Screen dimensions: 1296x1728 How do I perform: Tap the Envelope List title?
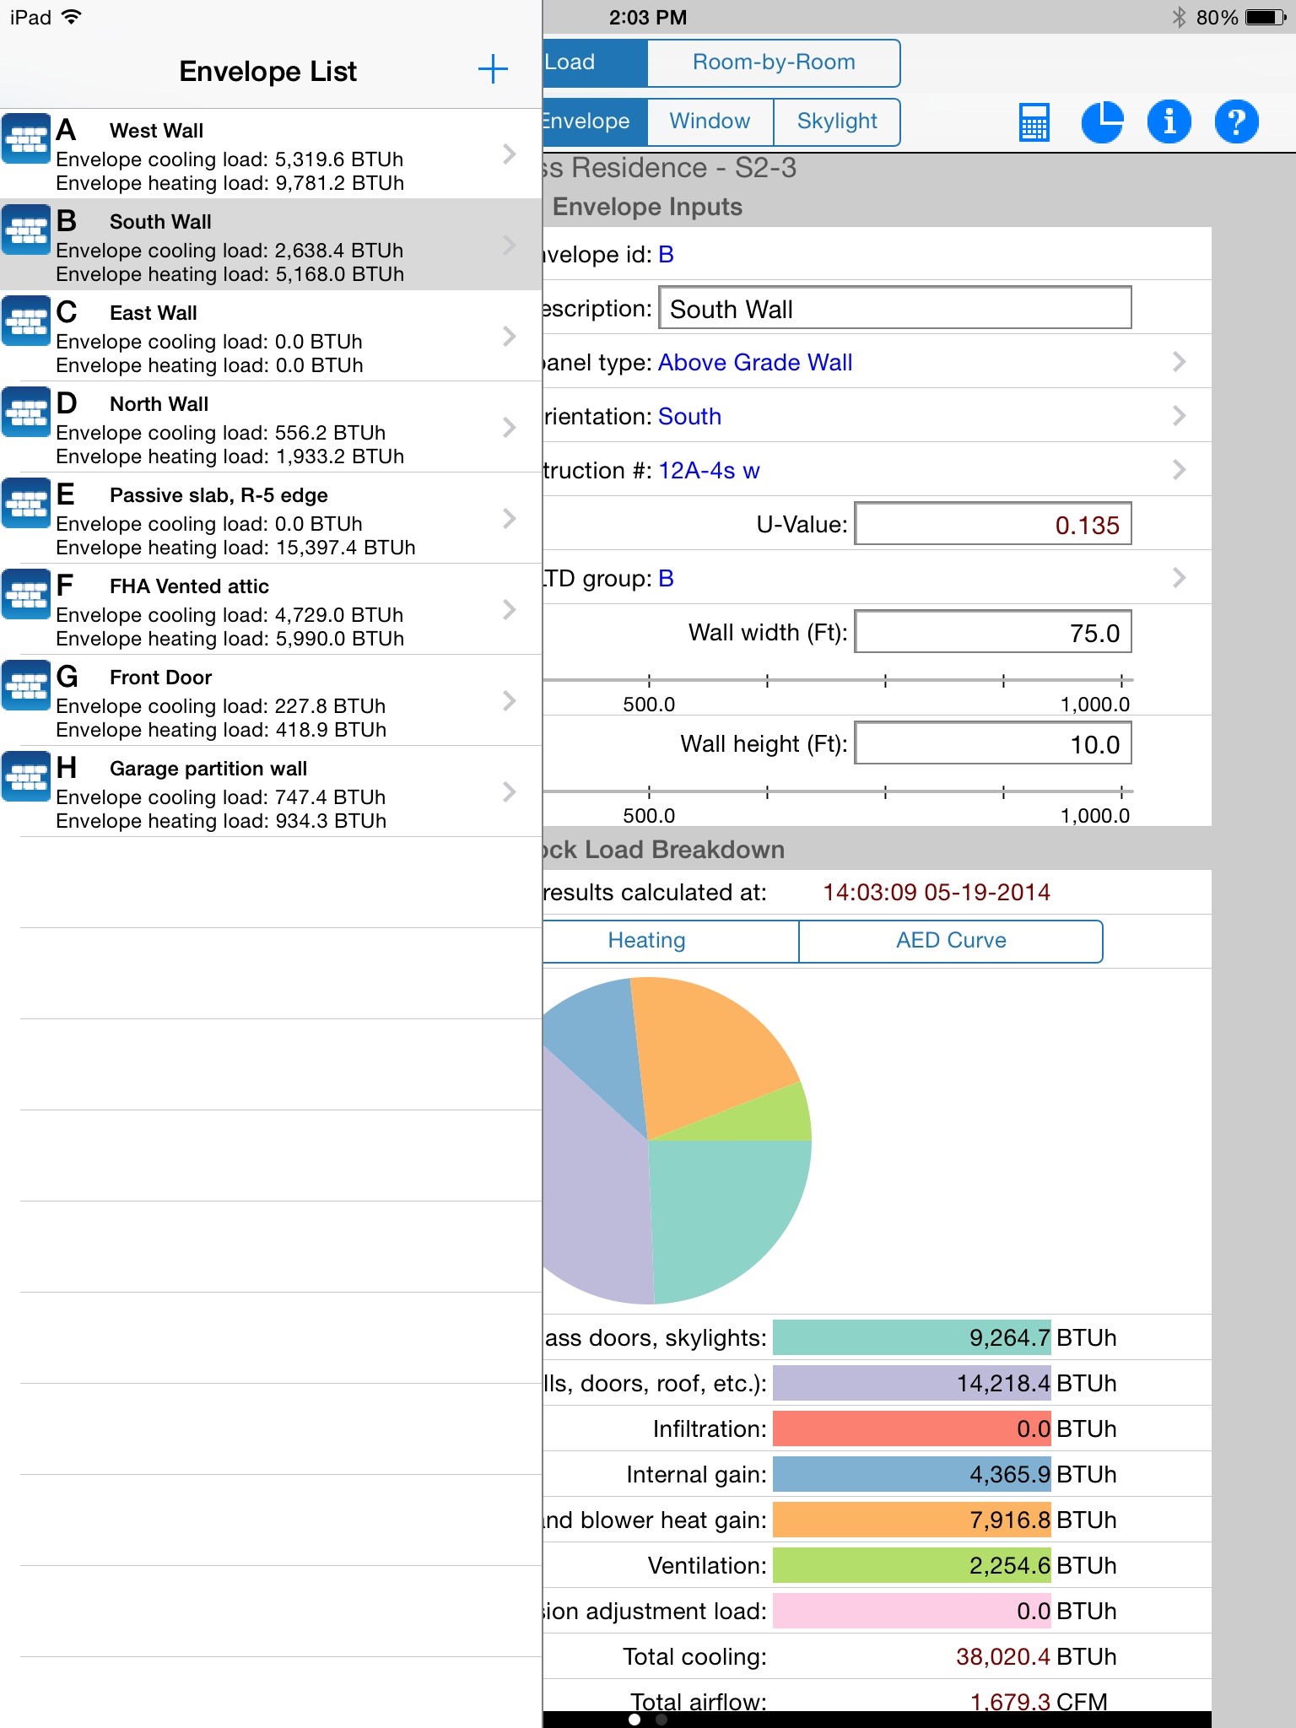[268, 72]
